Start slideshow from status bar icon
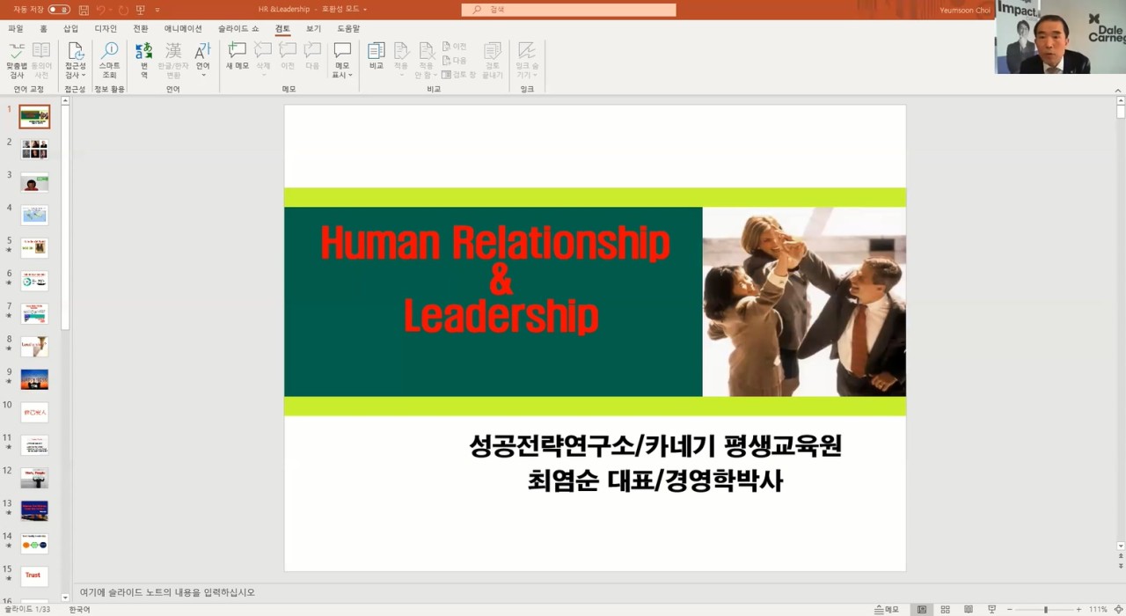 992,609
